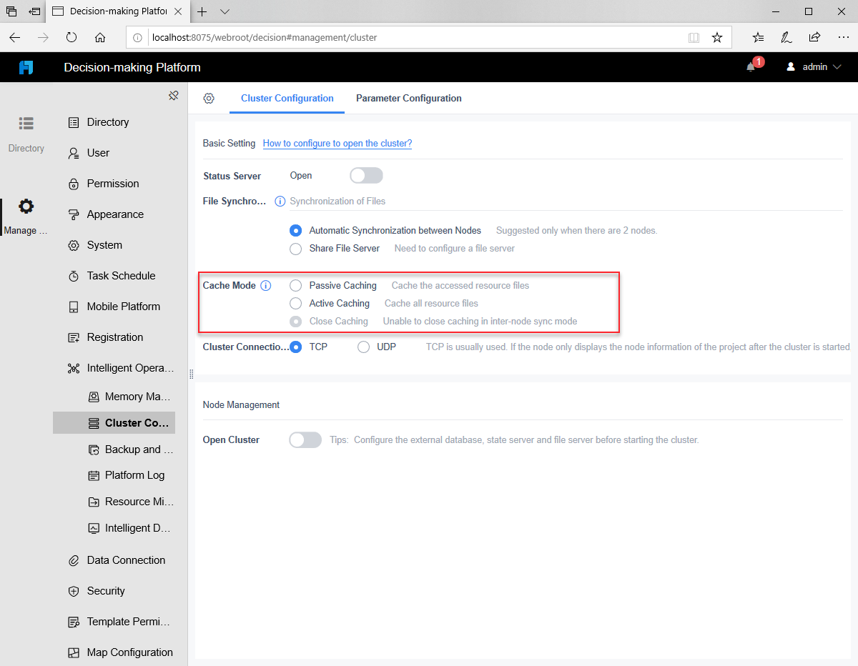Click the gear icon beside Cluster Configuration tab
858x666 pixels.
click(208, 98)
